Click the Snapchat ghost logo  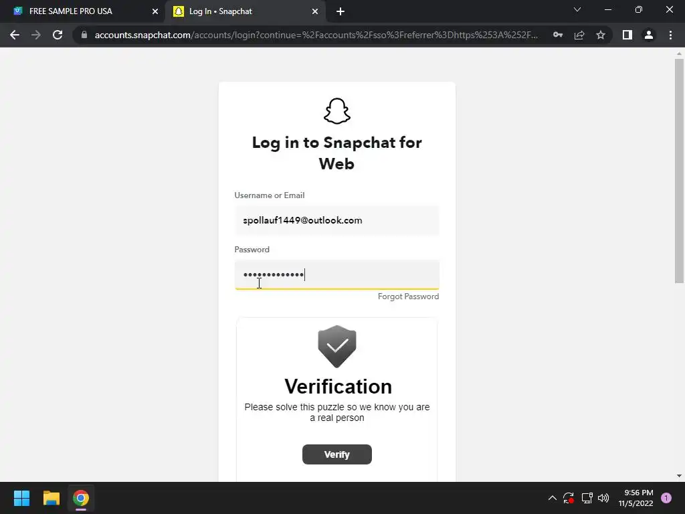(x=337, y=111)
